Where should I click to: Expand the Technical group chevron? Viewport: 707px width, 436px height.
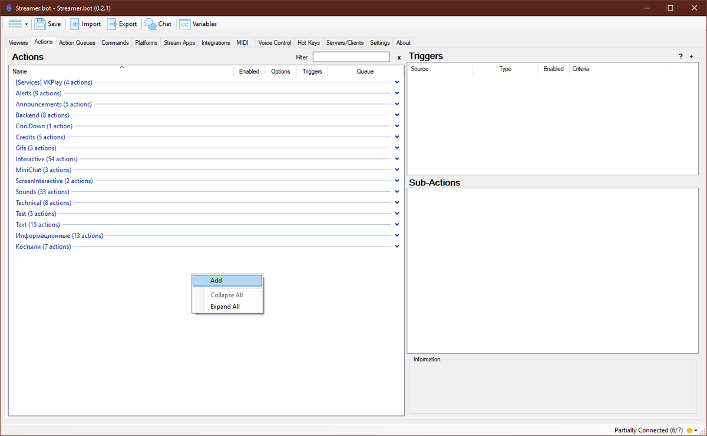click(x=397, y=202)
